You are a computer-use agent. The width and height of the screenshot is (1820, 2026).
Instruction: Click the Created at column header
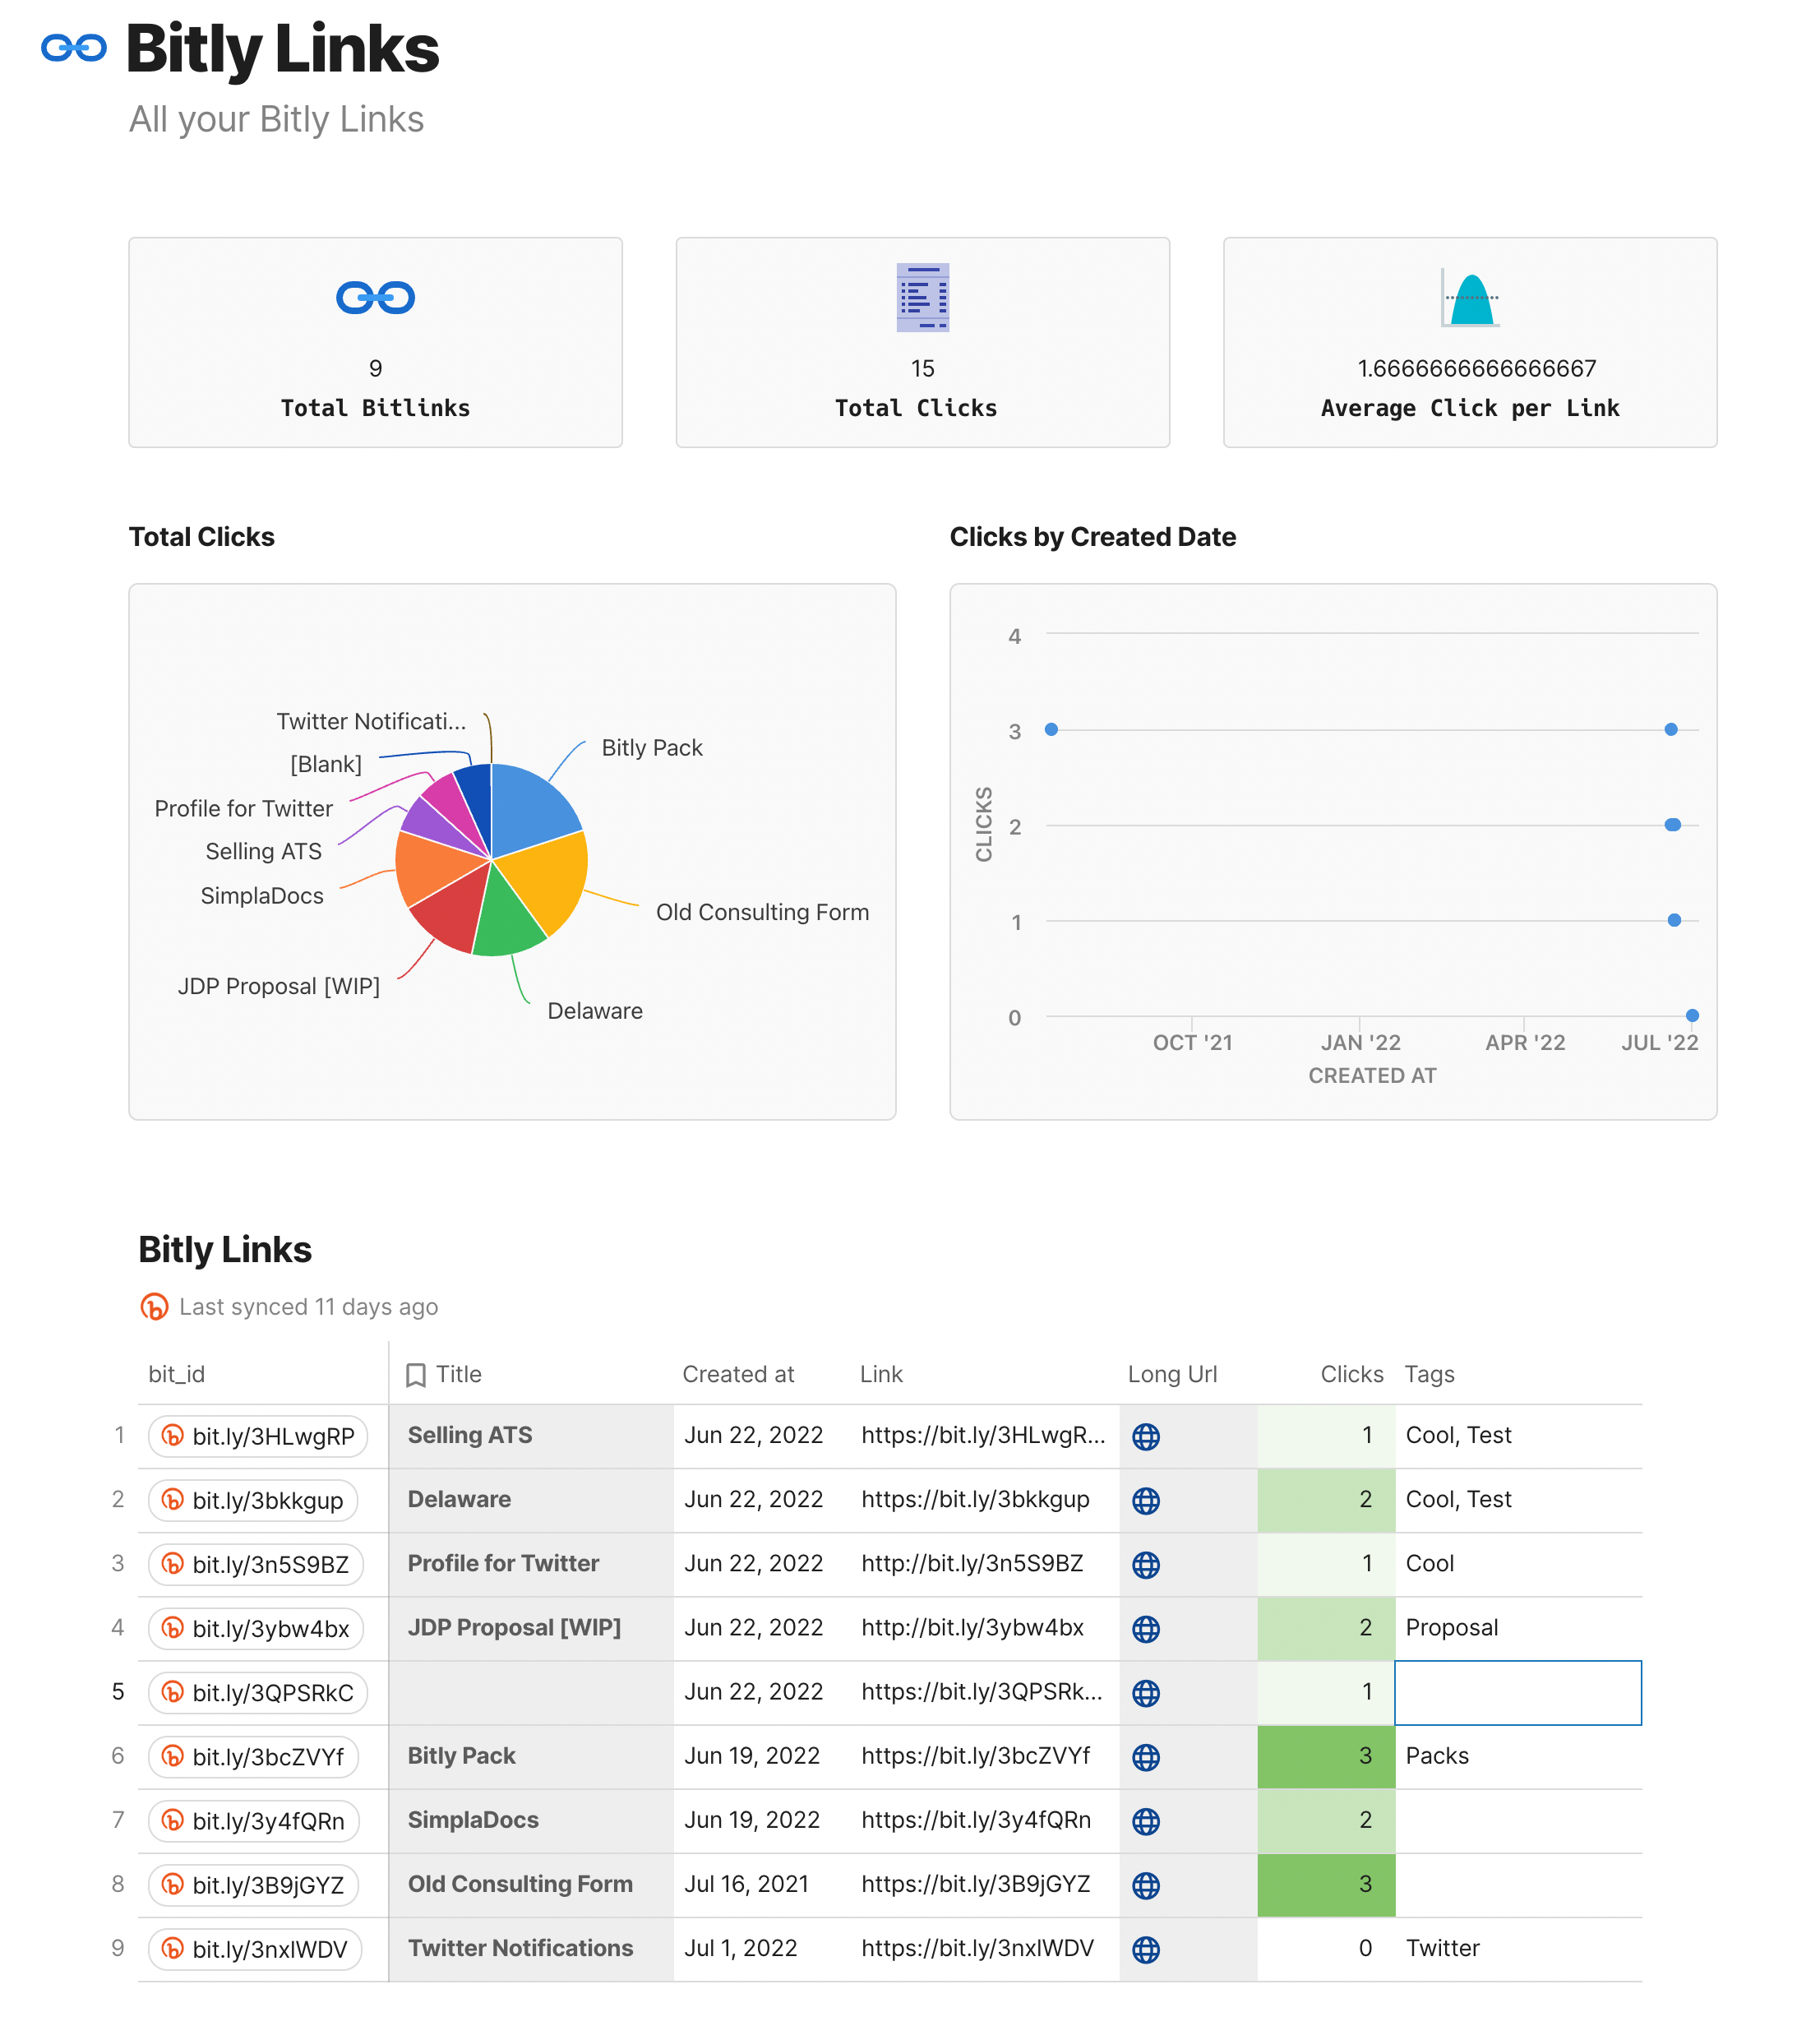coord(738,1374)
